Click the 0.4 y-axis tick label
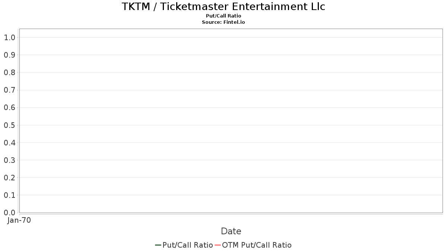 pyautogui.click(x=10, y=143)
